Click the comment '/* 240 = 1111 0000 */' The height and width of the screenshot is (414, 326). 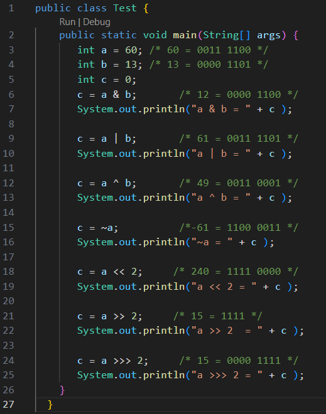(x=236, y=272)
